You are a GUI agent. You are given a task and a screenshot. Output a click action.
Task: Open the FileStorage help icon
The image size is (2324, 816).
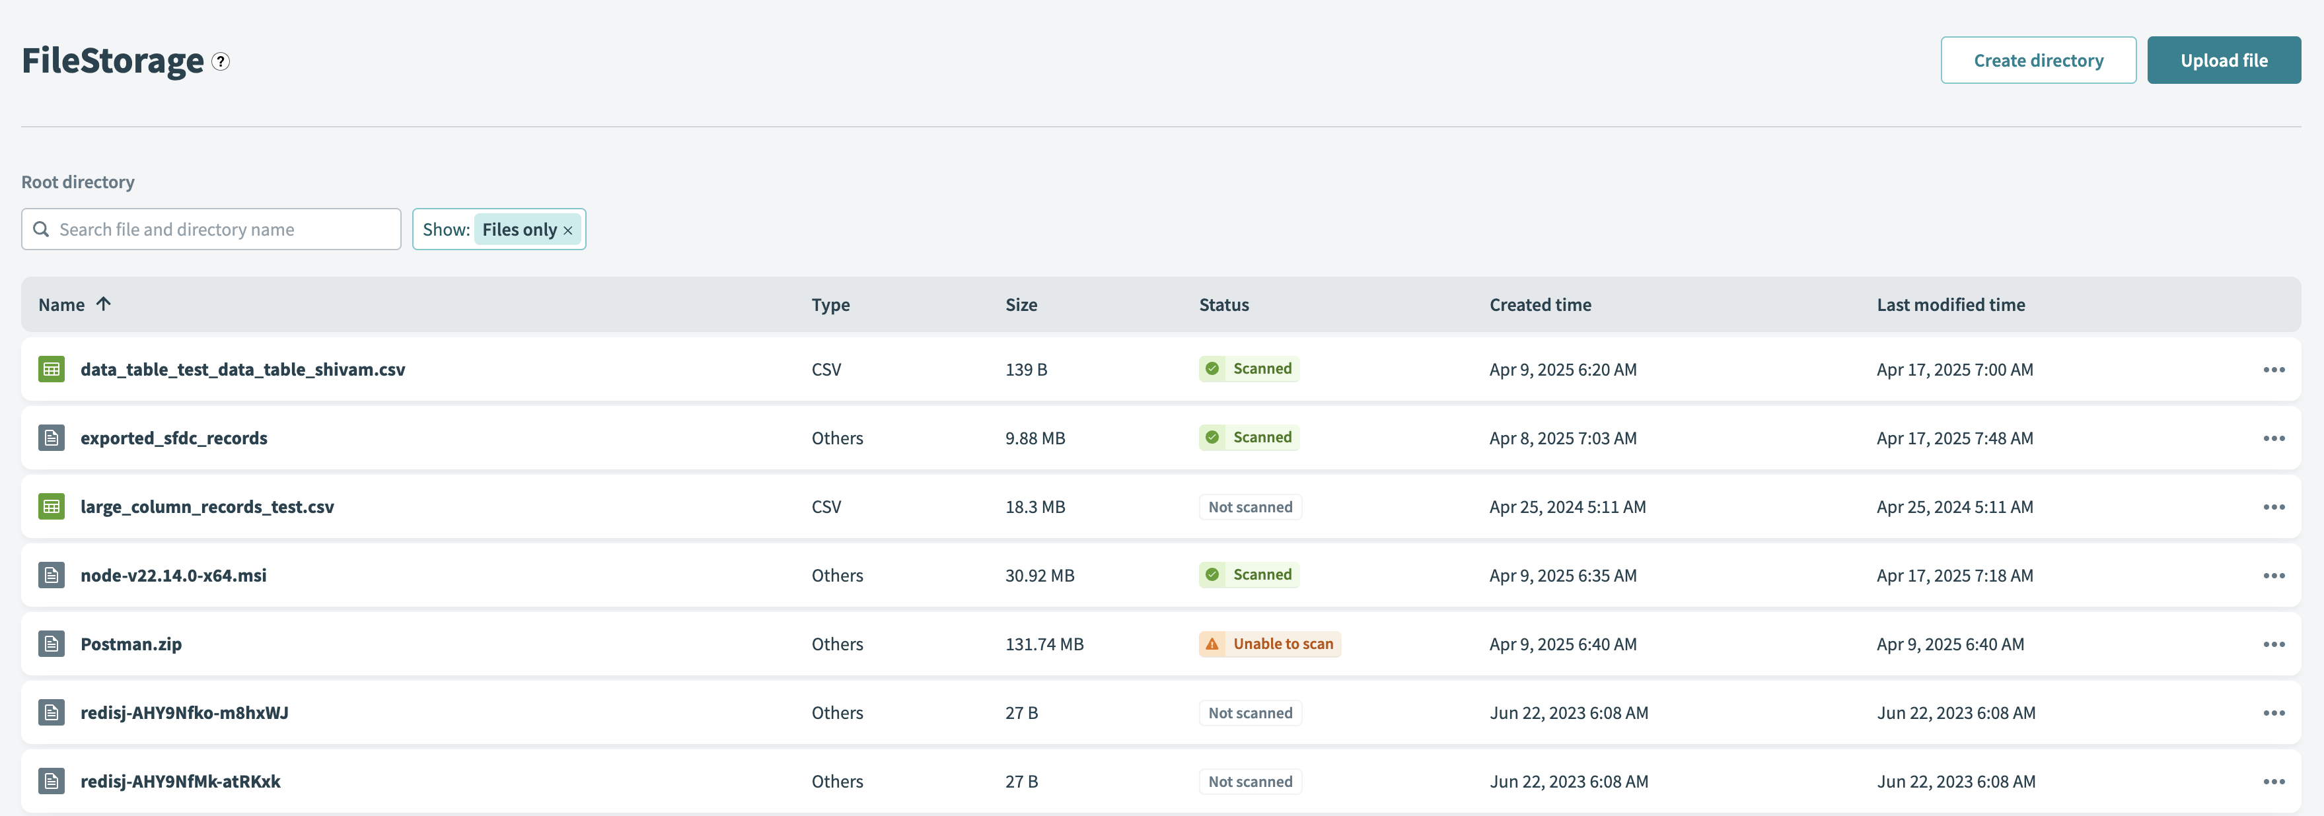219,61
